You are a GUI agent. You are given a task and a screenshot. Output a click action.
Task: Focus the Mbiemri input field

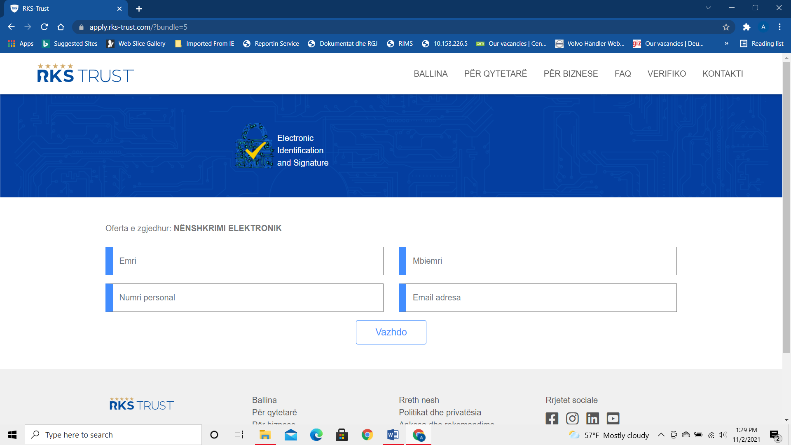(538, 261)
